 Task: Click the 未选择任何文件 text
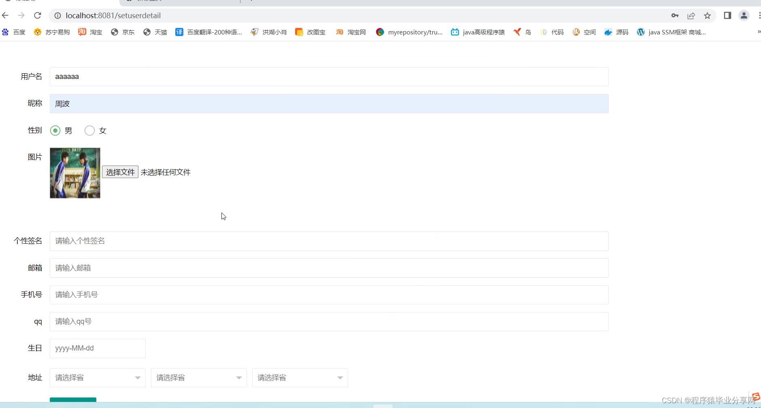coord(166,172)
